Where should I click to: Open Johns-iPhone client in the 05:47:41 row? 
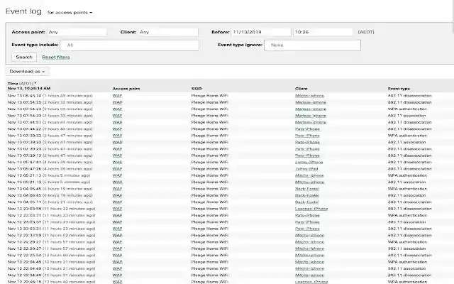point(309,163)
